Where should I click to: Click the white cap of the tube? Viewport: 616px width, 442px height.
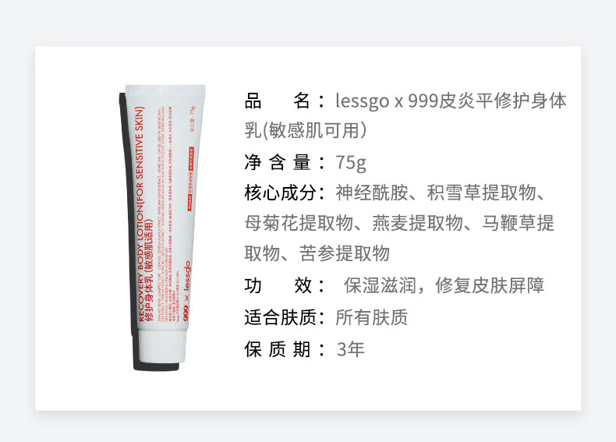(161, 347)
